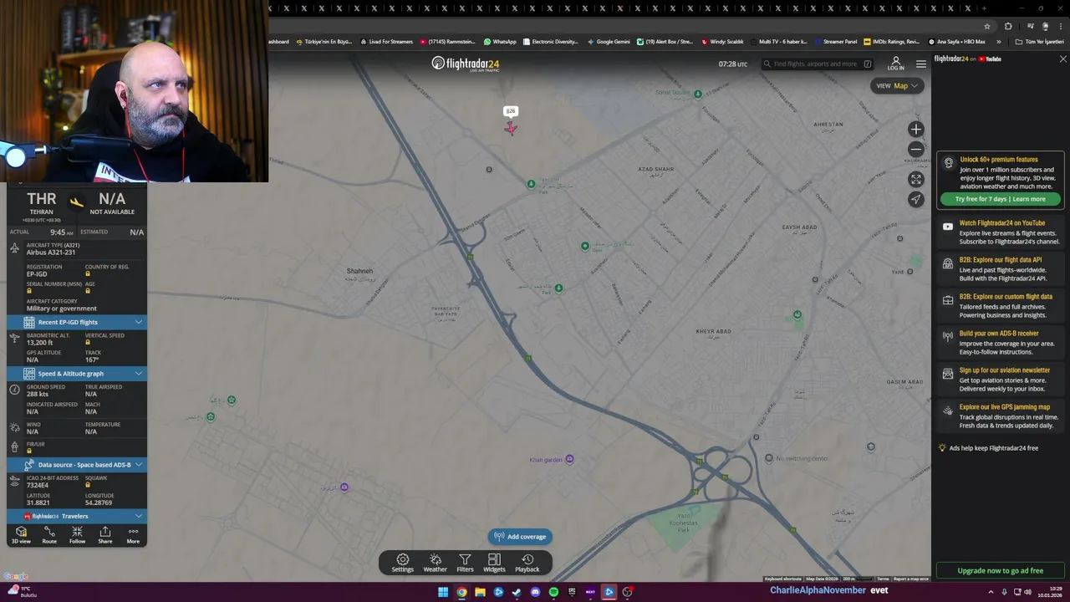
Task: Zoom in on the map
Action: tap(916, 129)
